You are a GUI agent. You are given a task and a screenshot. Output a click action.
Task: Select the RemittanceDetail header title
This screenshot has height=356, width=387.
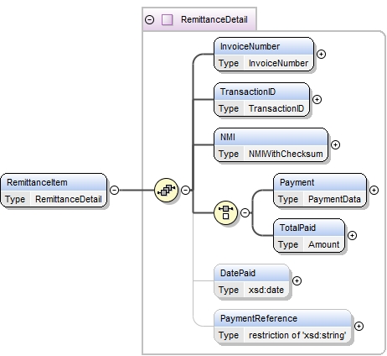point(214,19)
